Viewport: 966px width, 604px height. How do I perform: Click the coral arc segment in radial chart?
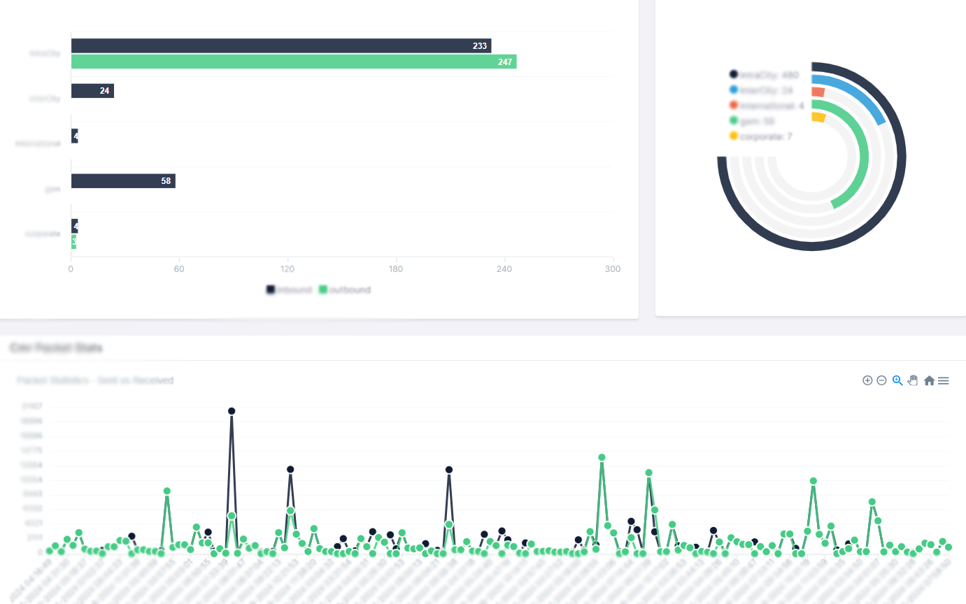818,92
